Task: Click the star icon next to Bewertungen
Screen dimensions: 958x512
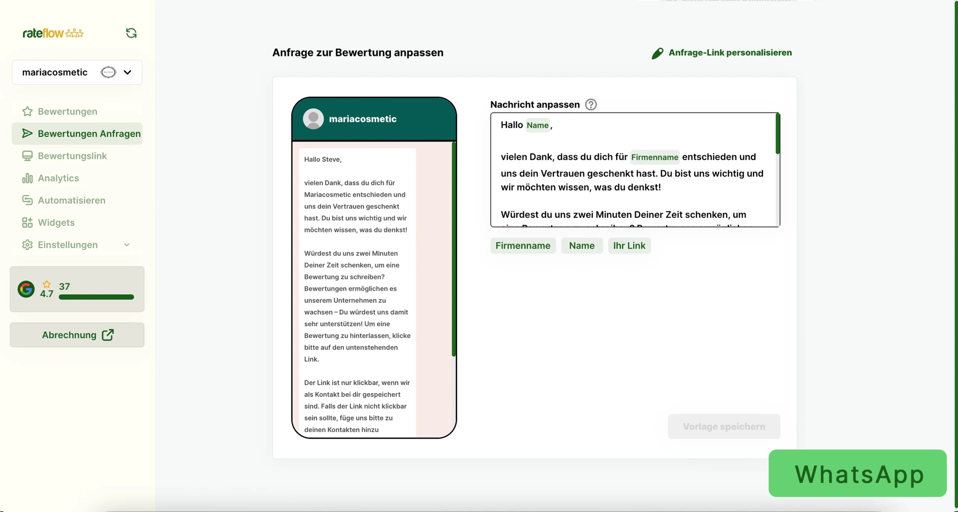Action: (27, 112)
